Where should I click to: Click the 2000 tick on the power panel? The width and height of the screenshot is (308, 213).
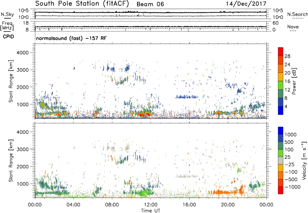22,87
